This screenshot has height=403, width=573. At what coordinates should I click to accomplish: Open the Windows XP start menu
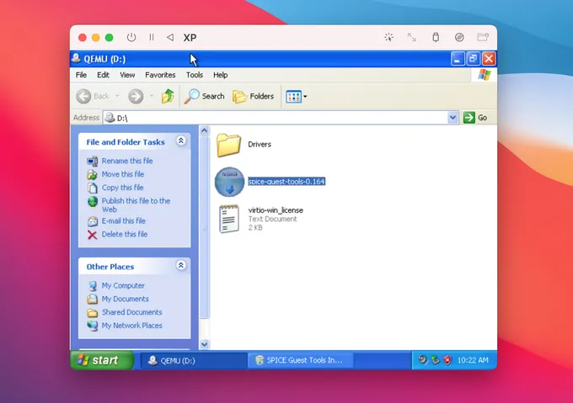pos(102,360)
